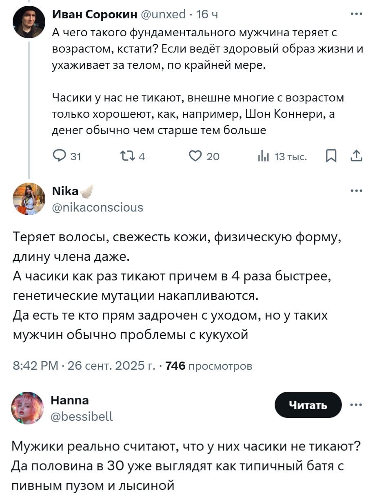Click the Hanna display name

pos(70,400)
